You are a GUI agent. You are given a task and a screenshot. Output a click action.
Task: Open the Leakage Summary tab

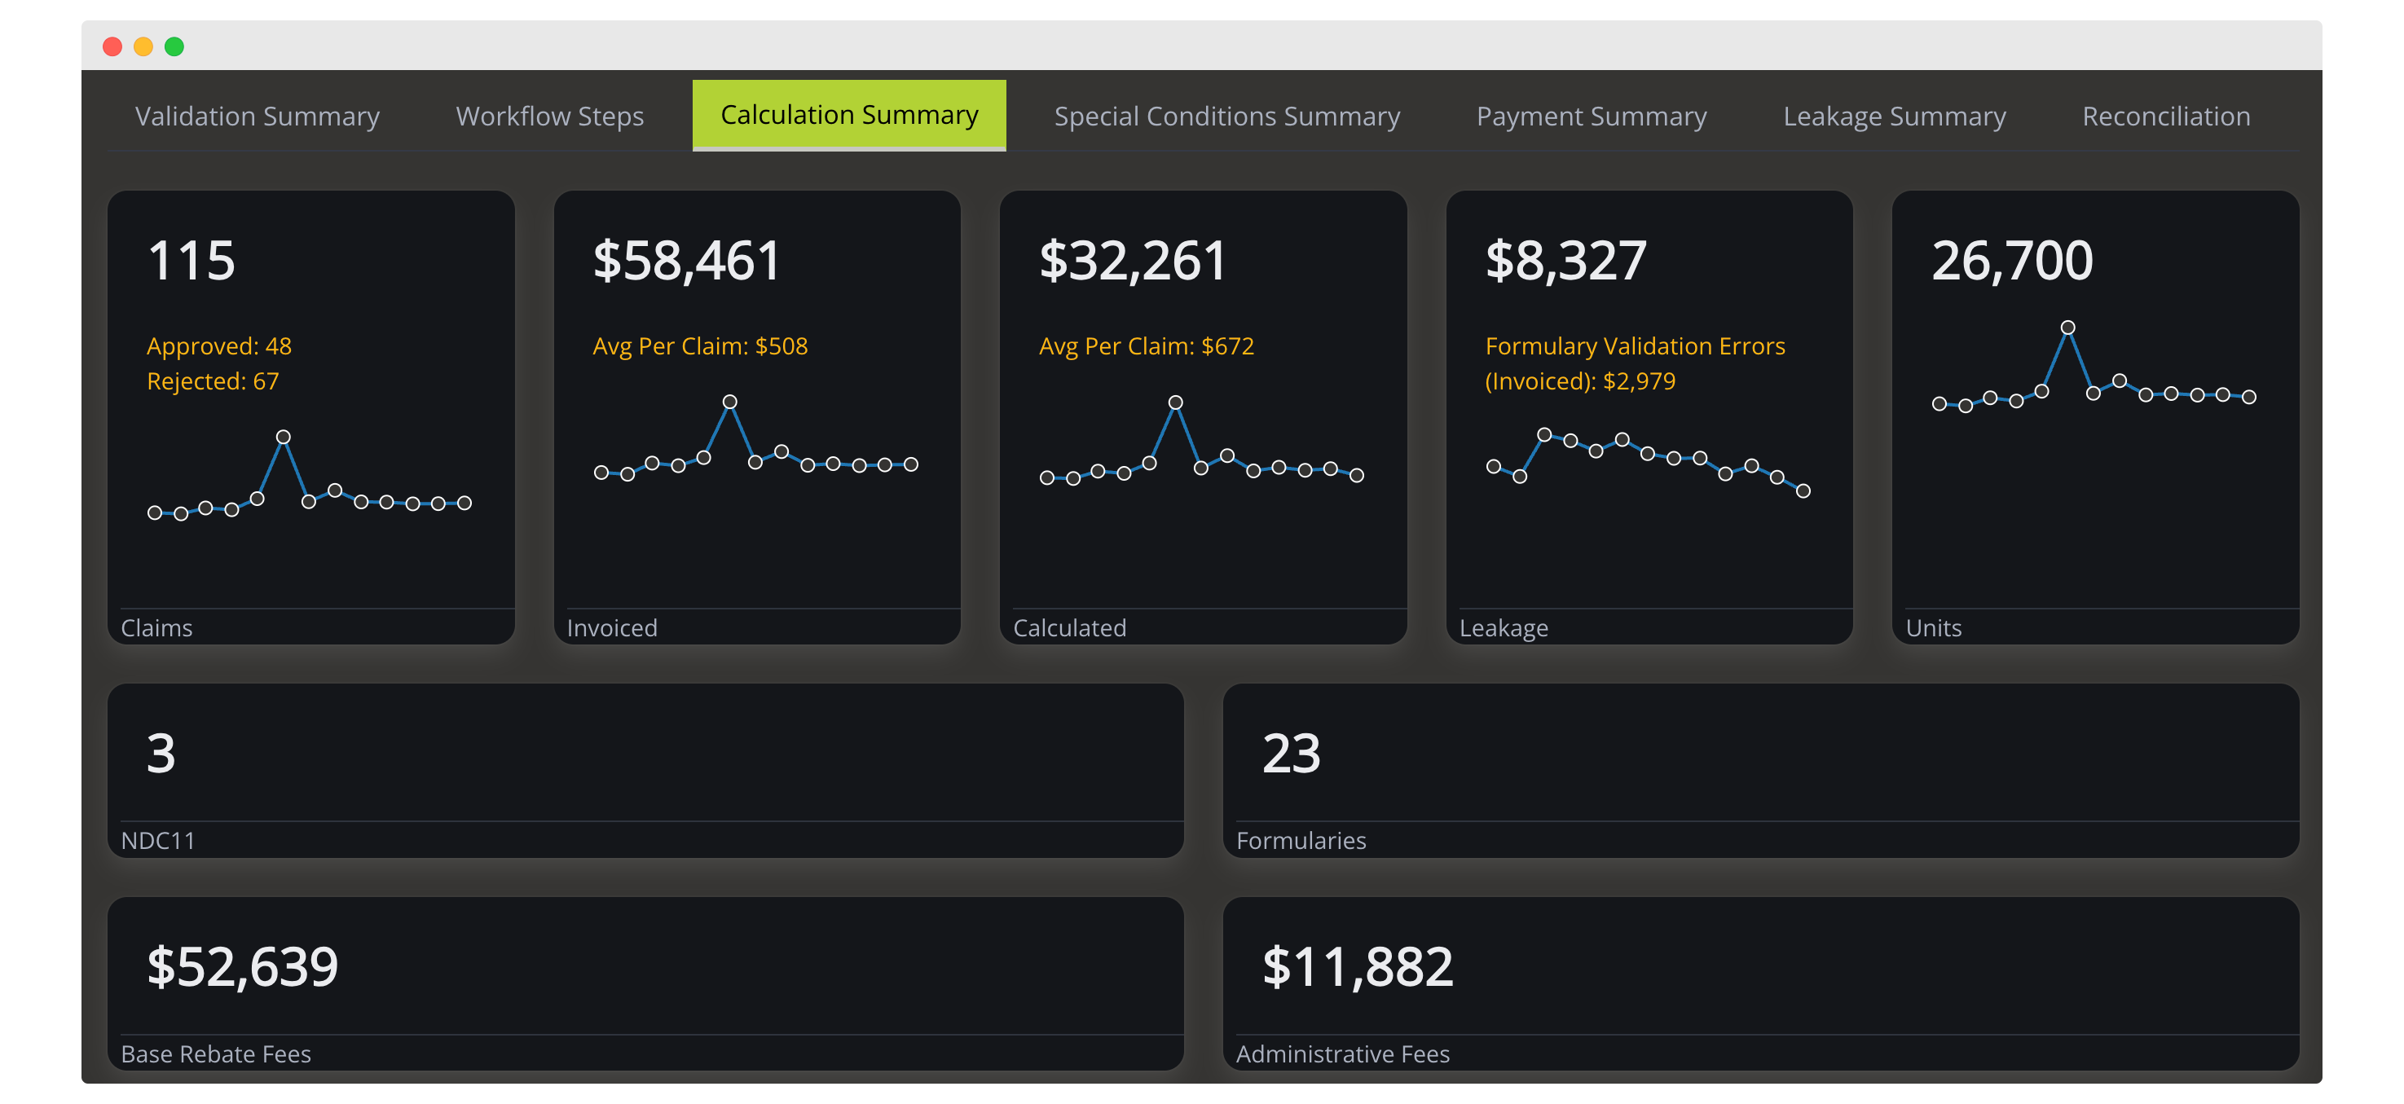pos(1894,116)
